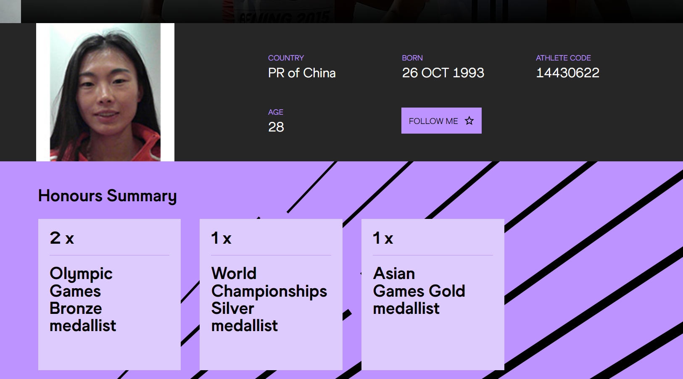The image size is (683, 379).
Task: Click the Honours Summary heading
Action: pos(107,196)
